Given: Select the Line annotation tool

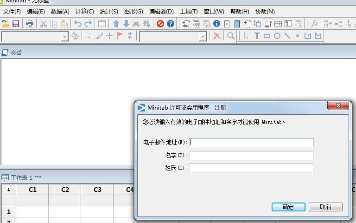Looking at the screenshot, I should (x=287, y=36).
